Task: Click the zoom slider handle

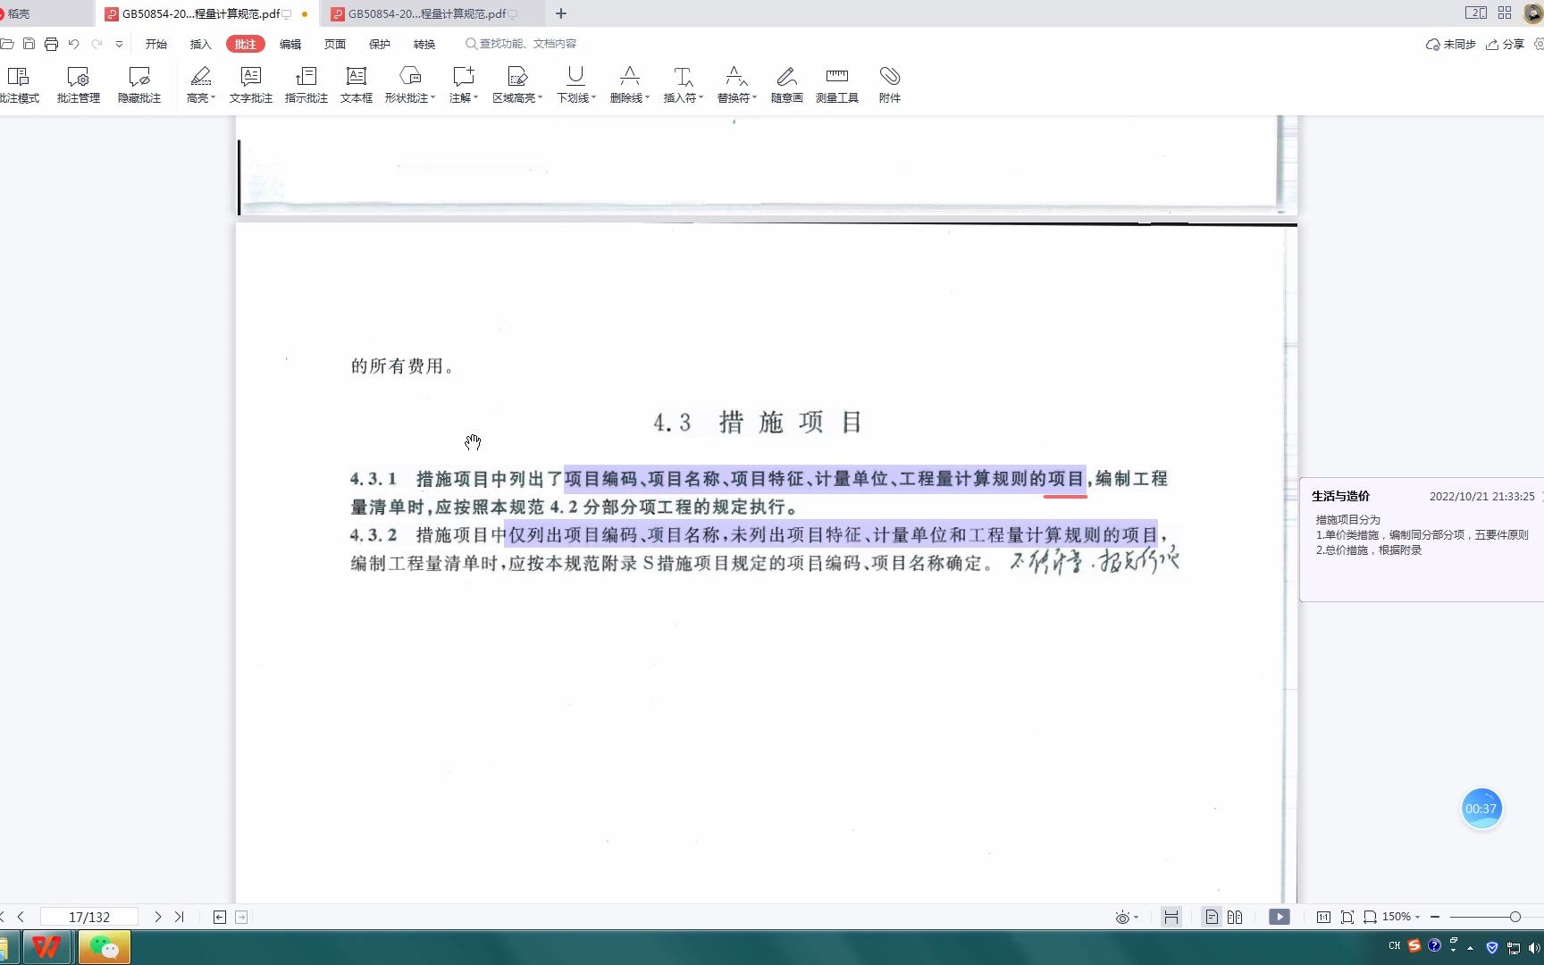Action: [x=1515, y=917]
